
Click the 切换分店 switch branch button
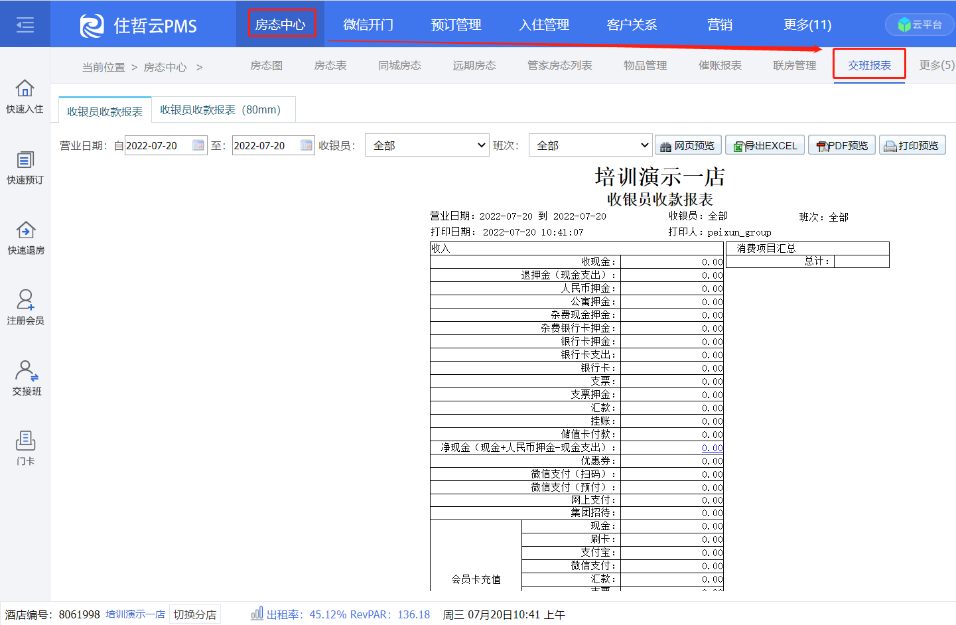(194, 614)
